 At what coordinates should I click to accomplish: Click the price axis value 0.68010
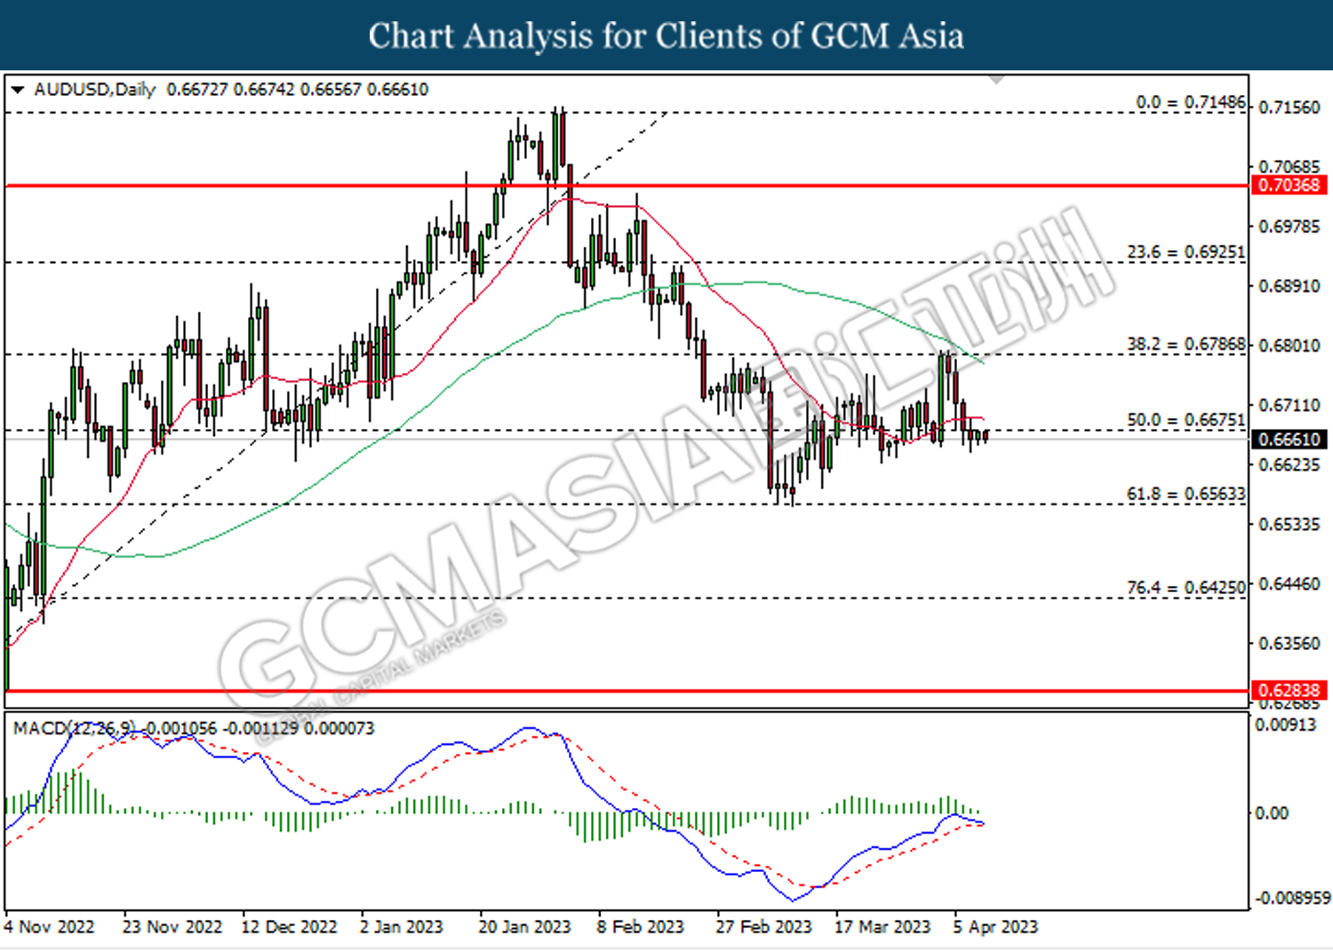(1289, 345)
